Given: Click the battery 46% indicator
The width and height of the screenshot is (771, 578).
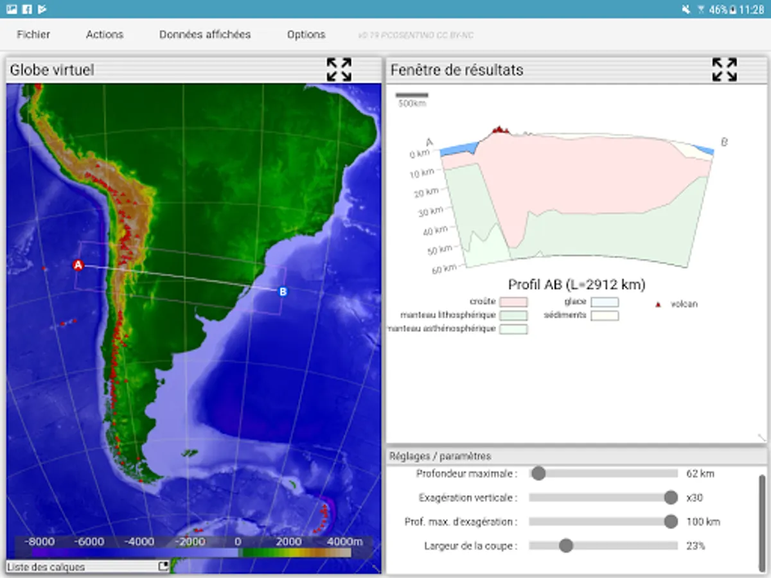Looking at the screenshot, I should [x=722, y=10].
